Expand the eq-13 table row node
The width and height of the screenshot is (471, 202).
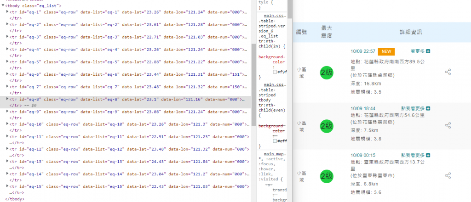point(7,161)
